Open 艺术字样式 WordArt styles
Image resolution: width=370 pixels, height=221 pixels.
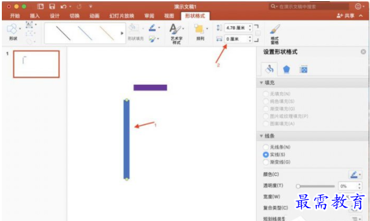176,34
